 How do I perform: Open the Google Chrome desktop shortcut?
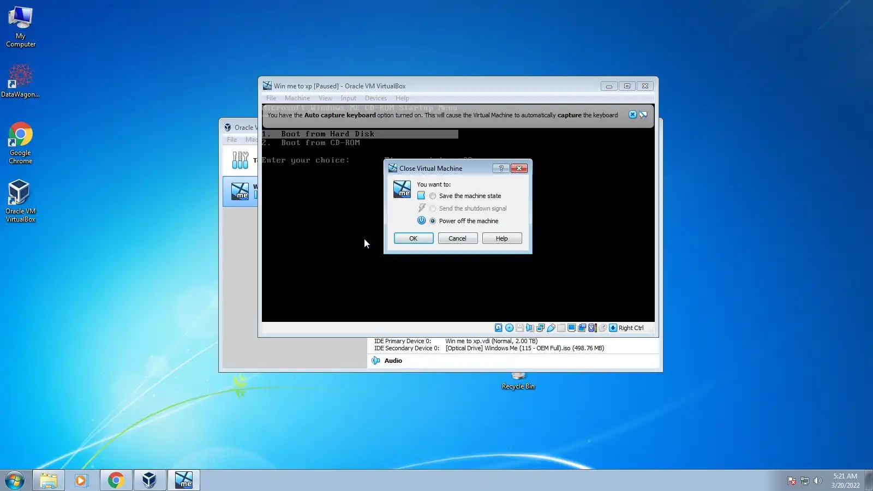coord(21,143)
